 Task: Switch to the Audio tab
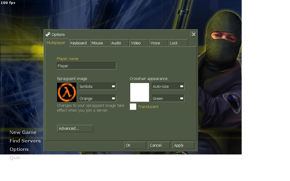click(119, 43)
